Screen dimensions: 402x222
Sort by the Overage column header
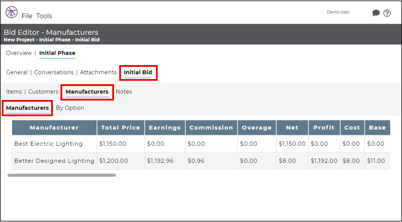(257, 127)
